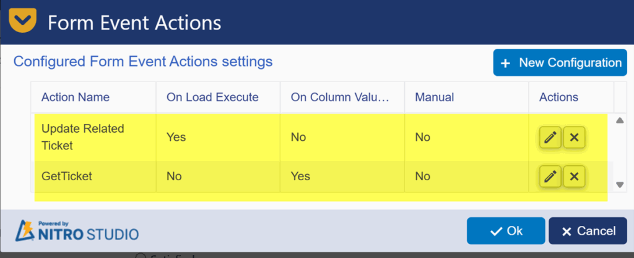Edit the Update Related Ticket action

click(x=549, y=138)
